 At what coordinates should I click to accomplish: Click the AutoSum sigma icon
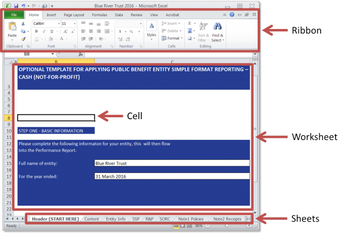point(190,23)
